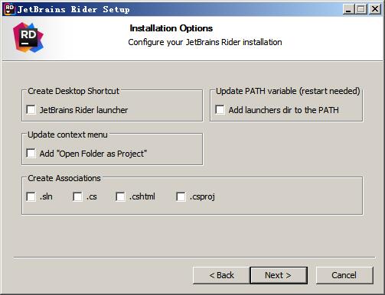
Task: Click the "Installation Options" heading
Action: (171, 28)
